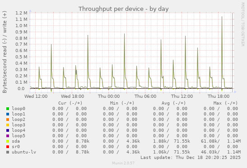Click the dark blue loop4 legend swatch
The width and height of the screenshot is (247, 168).
[8, 130]
